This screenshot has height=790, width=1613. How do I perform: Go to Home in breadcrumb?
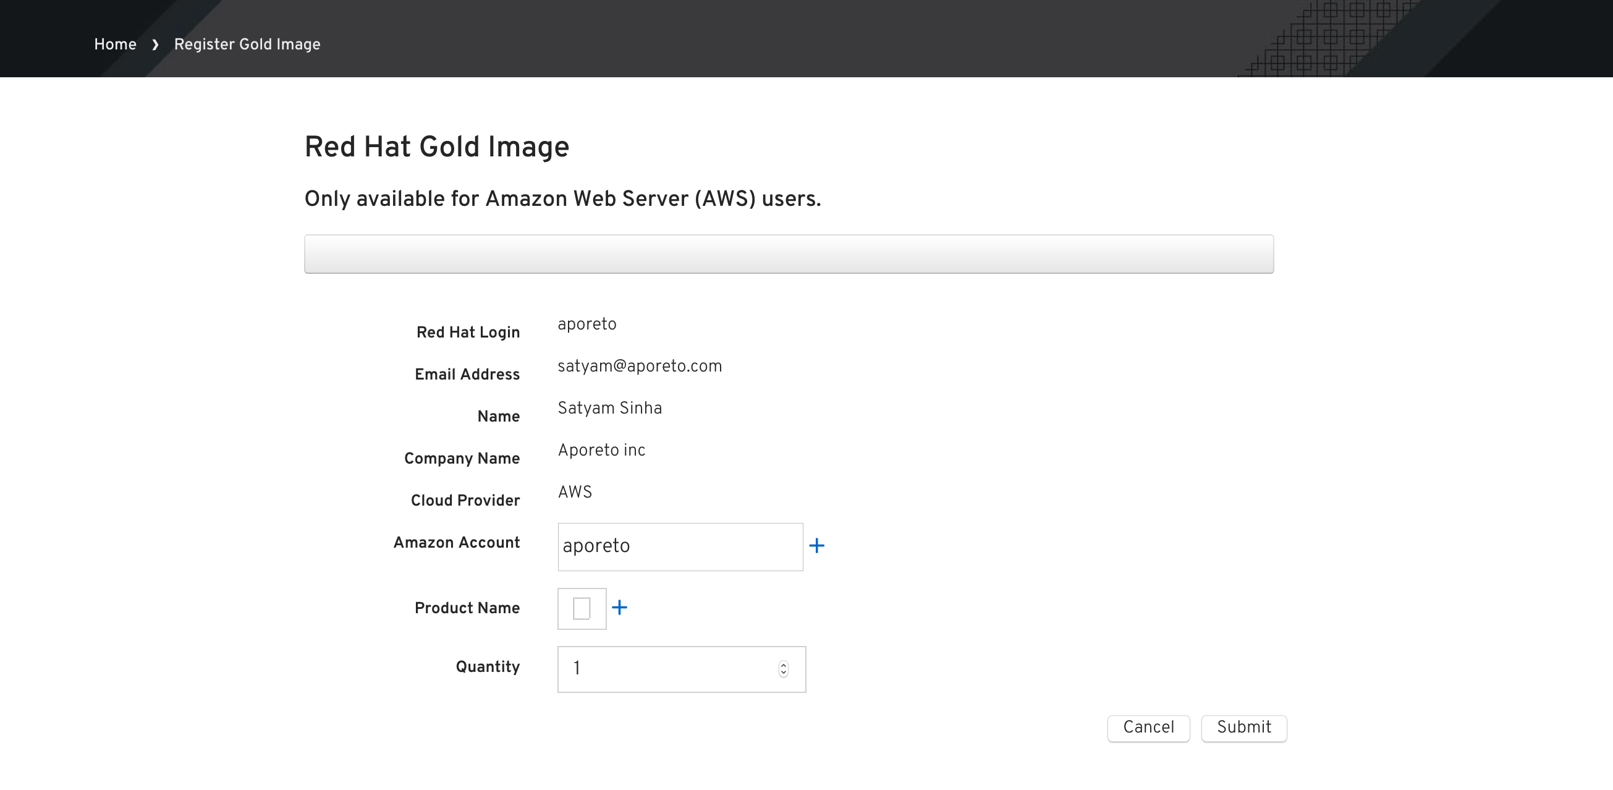tap(115, 45)
